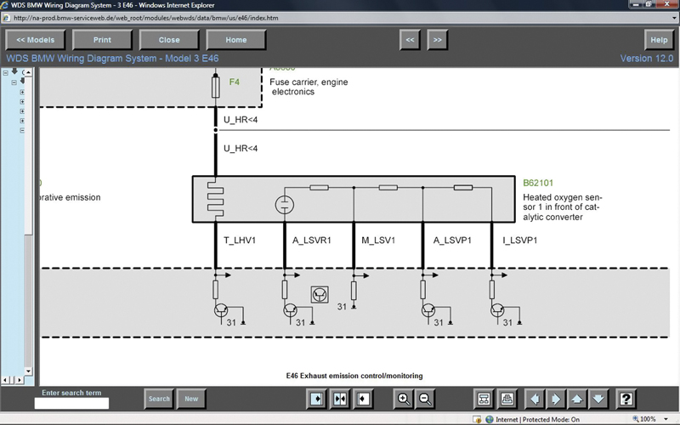This screenshot has height=425, width=680.
Task: Click the tree panel horizontal scroll right arrow
Action: (19, 380)
